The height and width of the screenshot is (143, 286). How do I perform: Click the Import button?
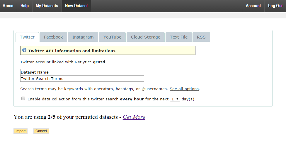pyautogui.click(x=21, y=131)
